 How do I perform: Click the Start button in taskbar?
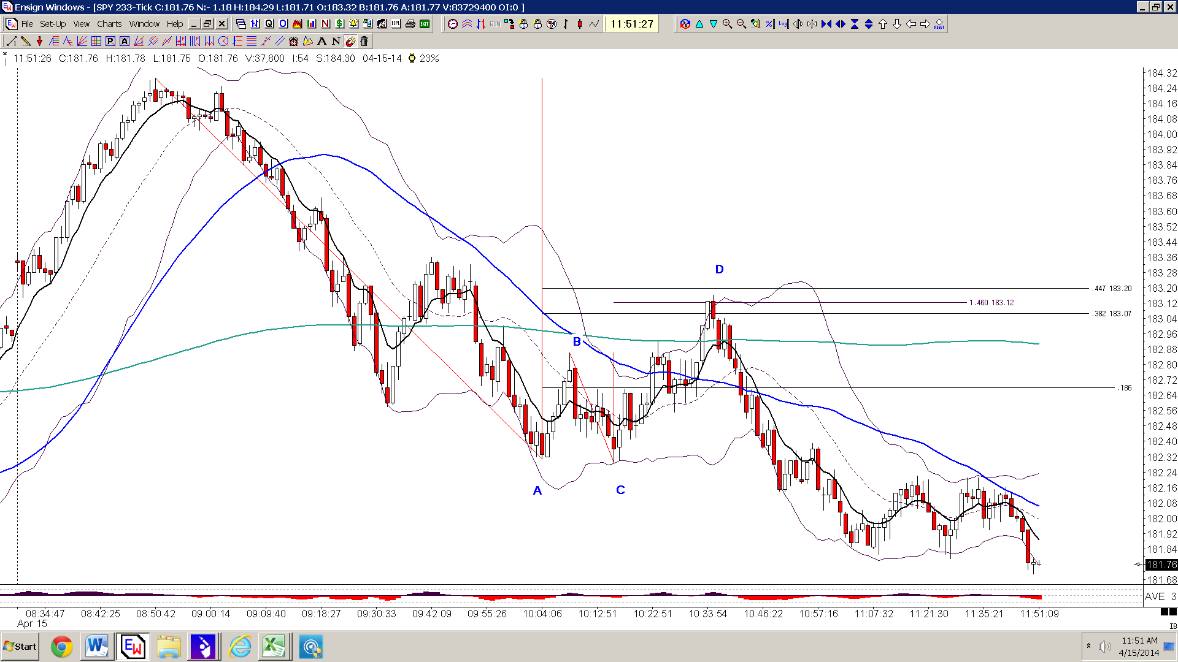pyautogui.click(x=20, y=647)
